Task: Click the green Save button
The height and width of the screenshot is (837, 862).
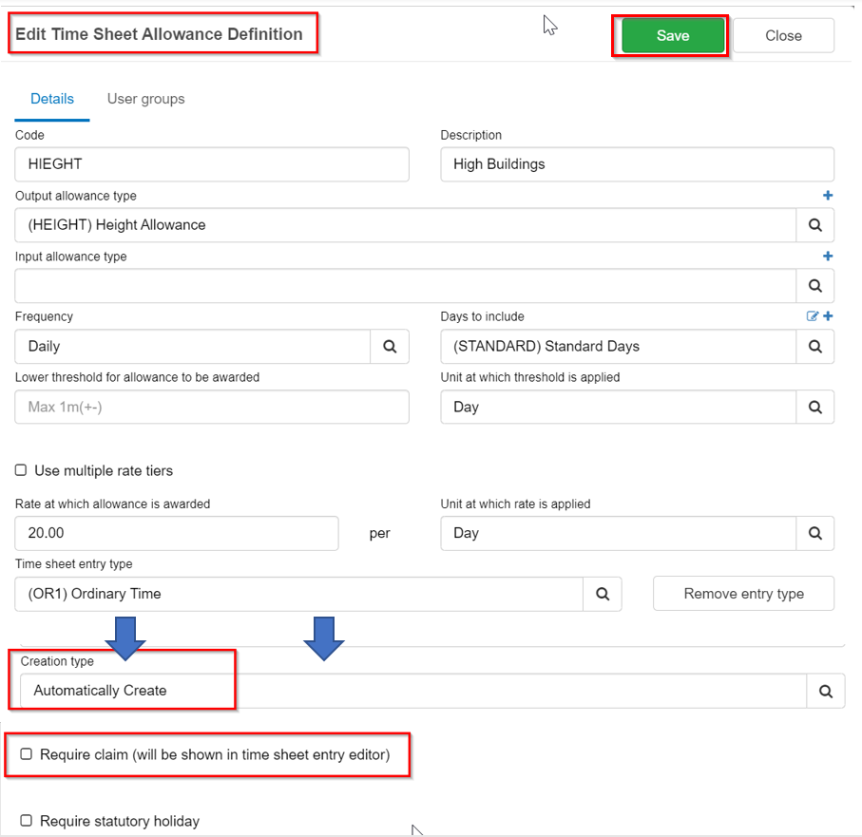Action: coord(673,36)
